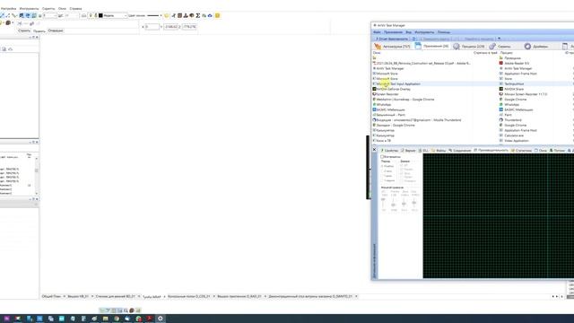574x323 pixels.
Task: Switch to the Соединения detail tab
Action: coord(460,151)
